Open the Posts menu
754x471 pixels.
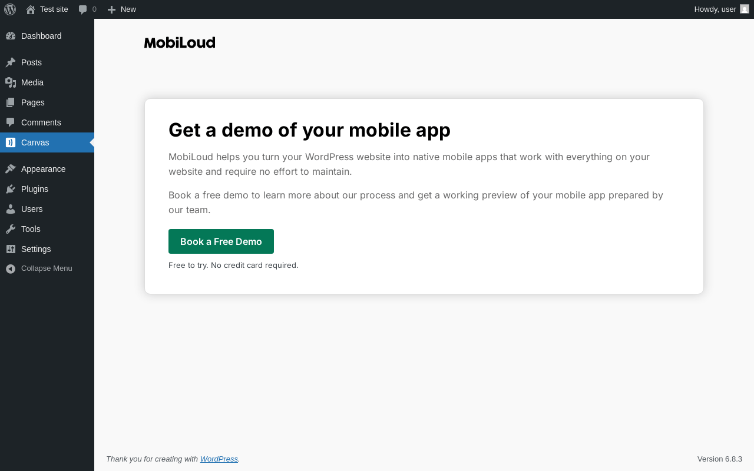pos(47,62)
